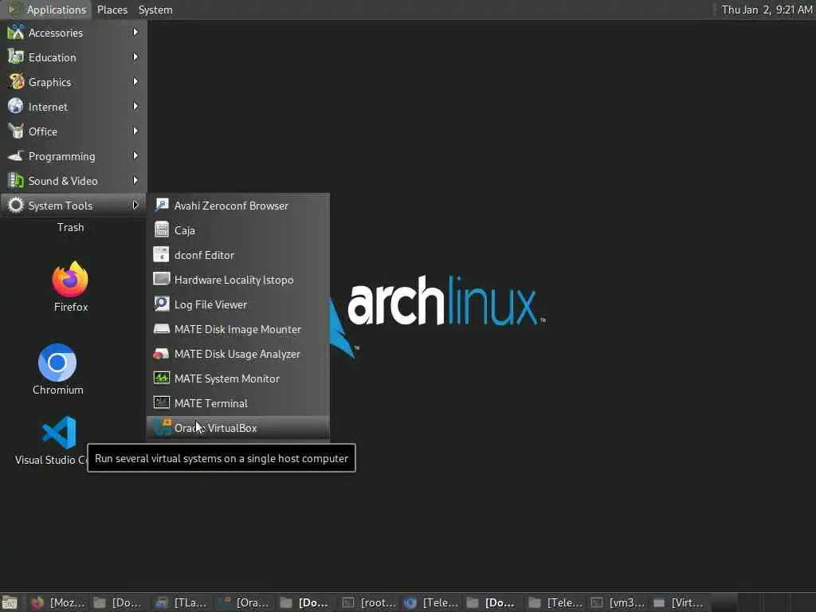Click the Internet globe icon
Image resolution: width=816 pixels, height=612 pixels.
tap(16, 107)
